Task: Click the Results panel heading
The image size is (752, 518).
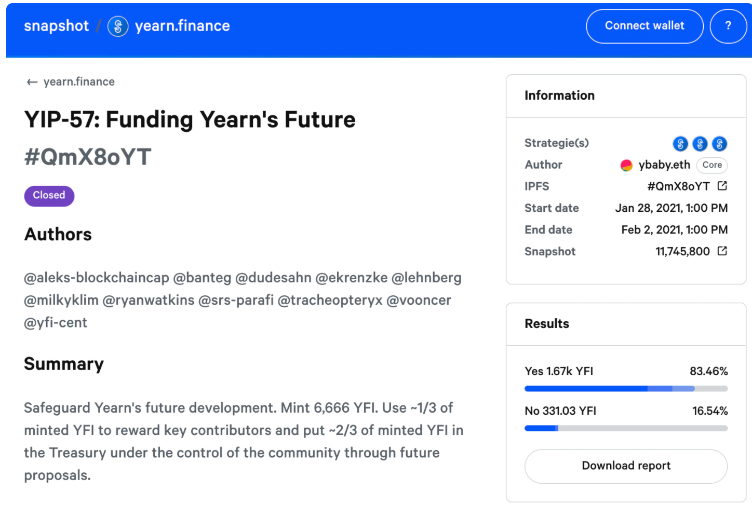Action: point(547,324)
